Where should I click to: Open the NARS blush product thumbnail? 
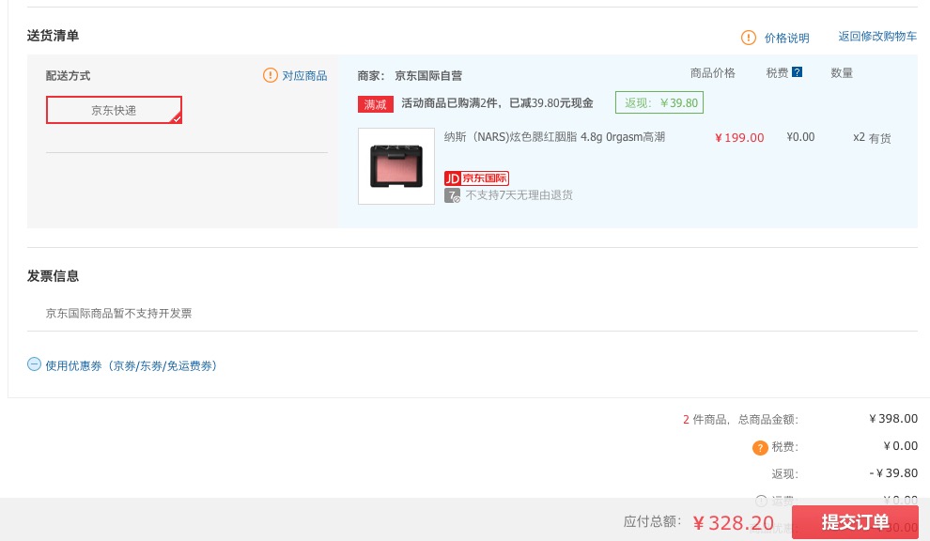click(x=396, y=166)
